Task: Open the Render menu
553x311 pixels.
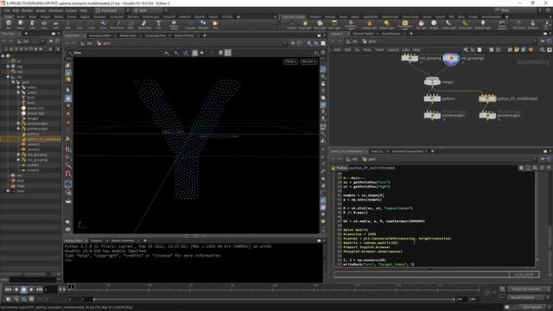Action: (x=27, y=10)
